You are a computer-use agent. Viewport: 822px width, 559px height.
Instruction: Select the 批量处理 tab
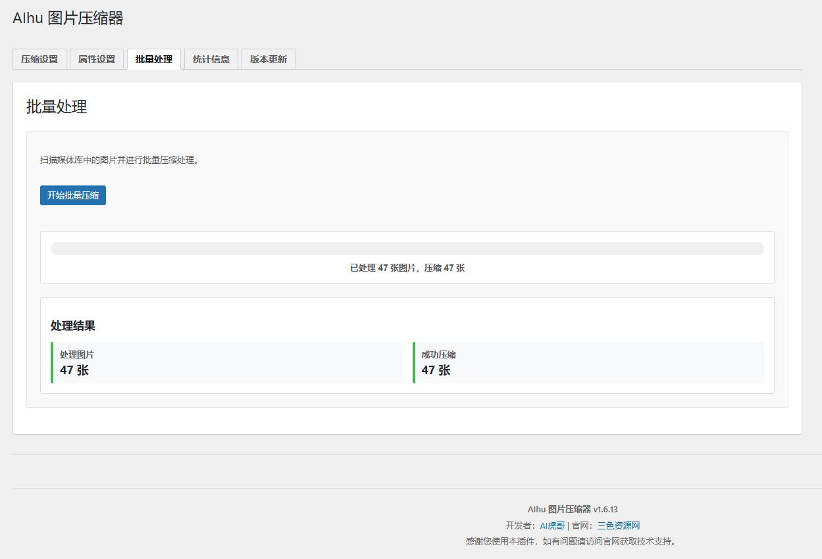point(153,59)
